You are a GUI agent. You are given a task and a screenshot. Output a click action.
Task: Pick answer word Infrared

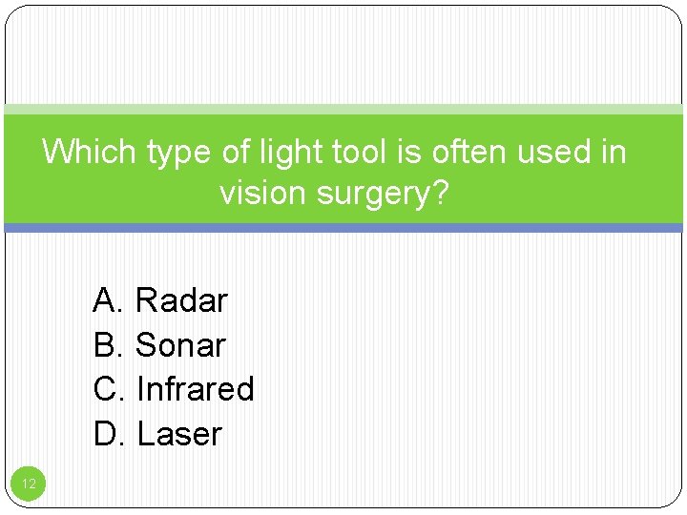196,388
